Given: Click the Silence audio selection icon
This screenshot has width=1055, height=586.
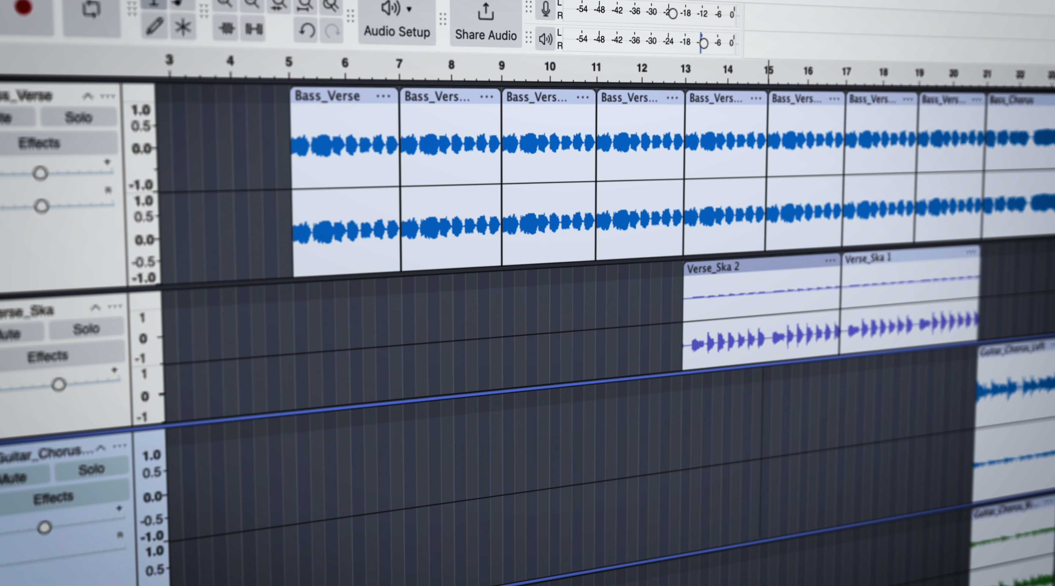Looking at the screenshot, I should (x=254, y=29).
